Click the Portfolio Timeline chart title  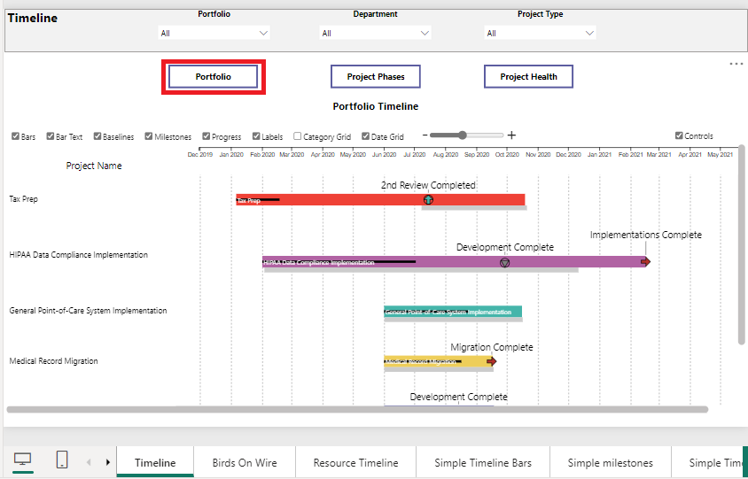[x=376, y=106]
